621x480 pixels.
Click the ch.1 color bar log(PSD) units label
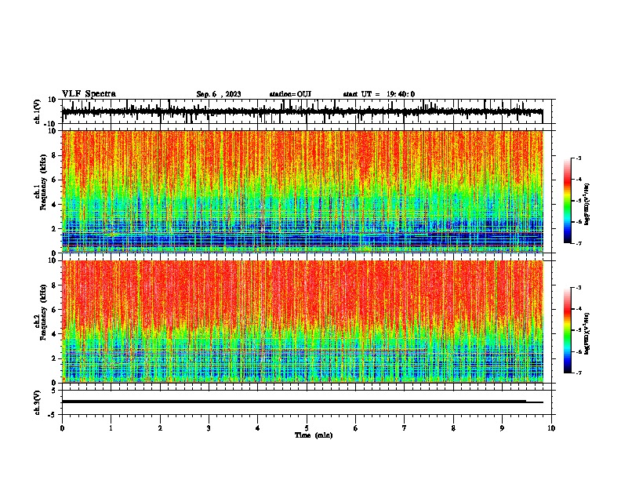587,204
